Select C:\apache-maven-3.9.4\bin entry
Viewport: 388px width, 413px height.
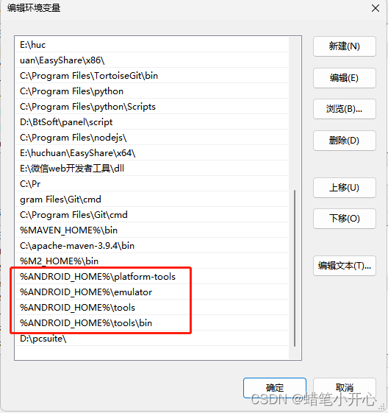click(x=152, y=246)
